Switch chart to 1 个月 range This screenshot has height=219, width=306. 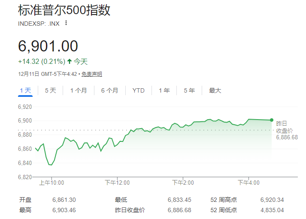click(x=79, y=90)
